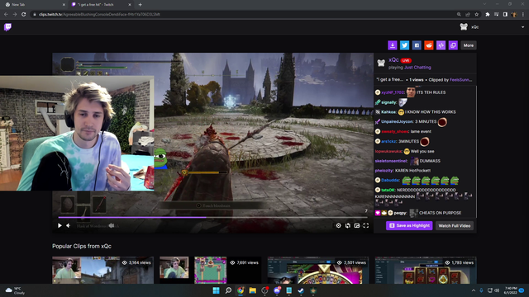Share the clip on Twitter

(x=404, y=45)
